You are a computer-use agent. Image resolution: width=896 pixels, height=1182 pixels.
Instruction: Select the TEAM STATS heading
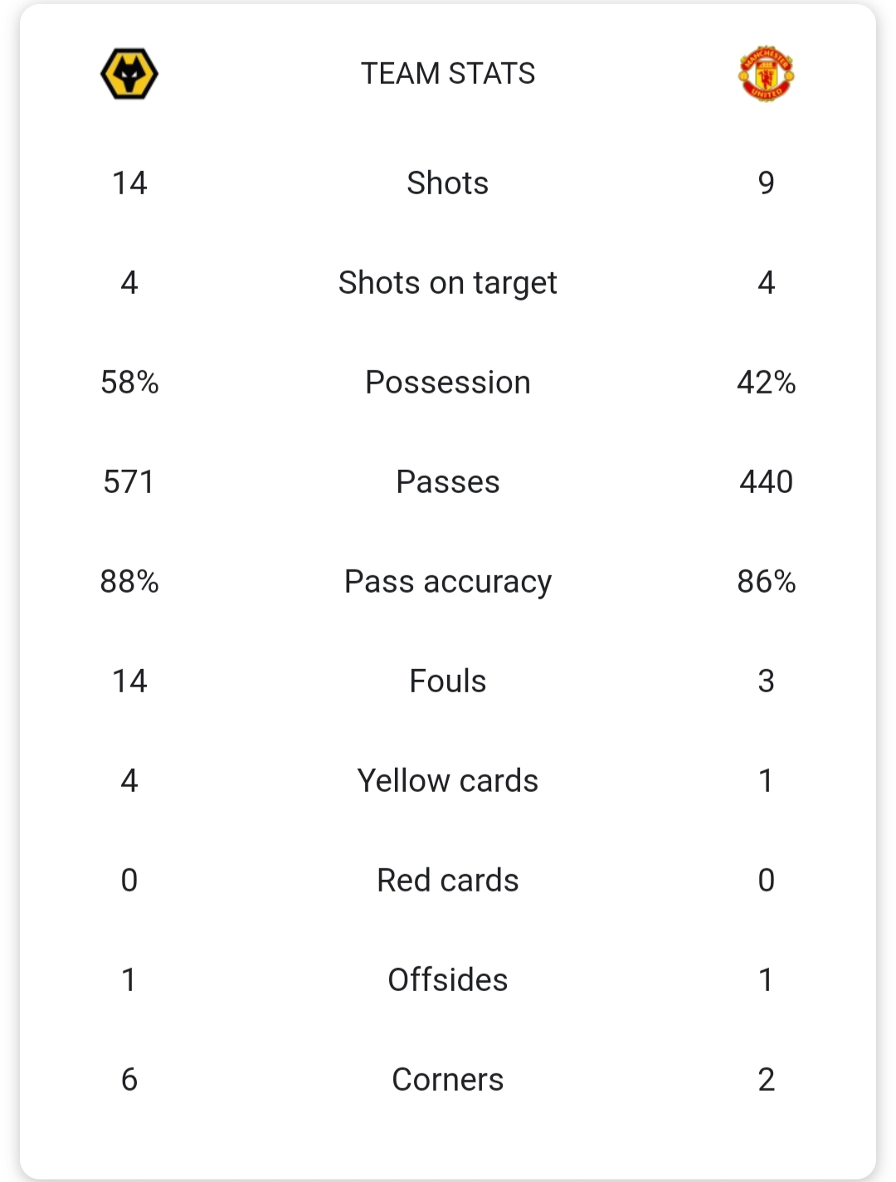click(448, 74)
